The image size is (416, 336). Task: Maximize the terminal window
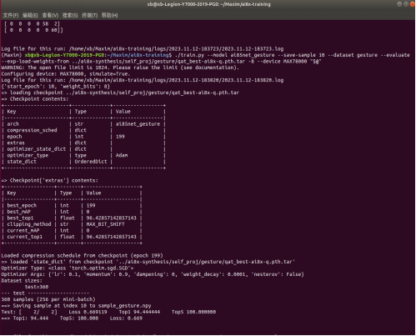tap(406, 4)
